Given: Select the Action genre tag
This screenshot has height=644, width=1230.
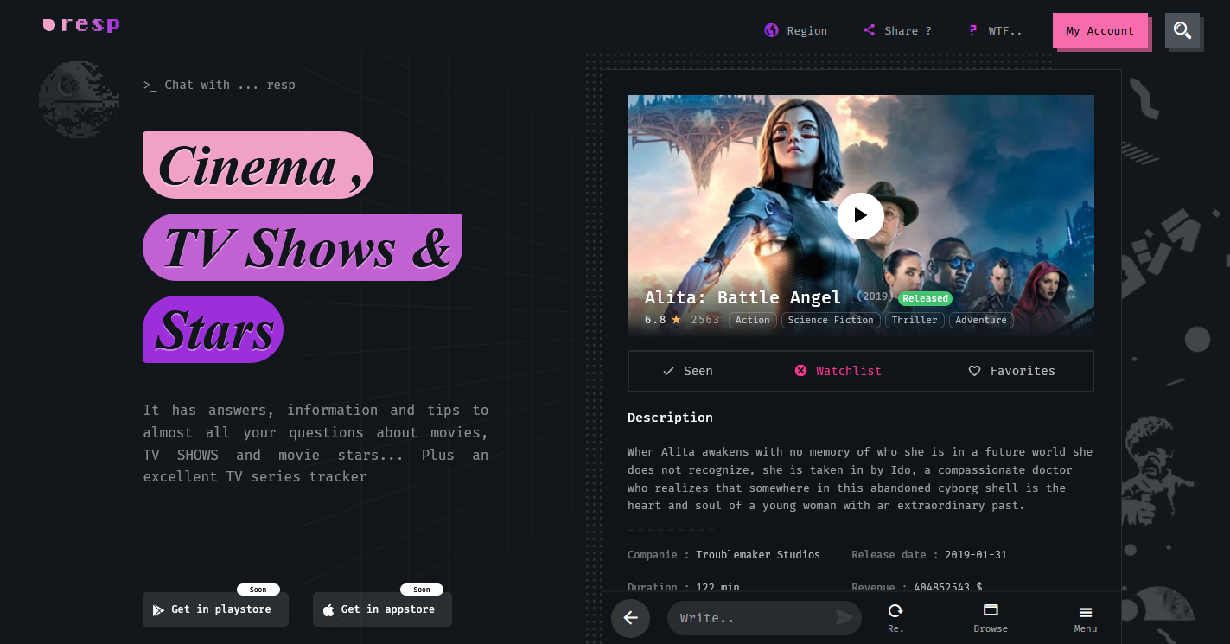Looking at the screenshot, I should point(753,320).
